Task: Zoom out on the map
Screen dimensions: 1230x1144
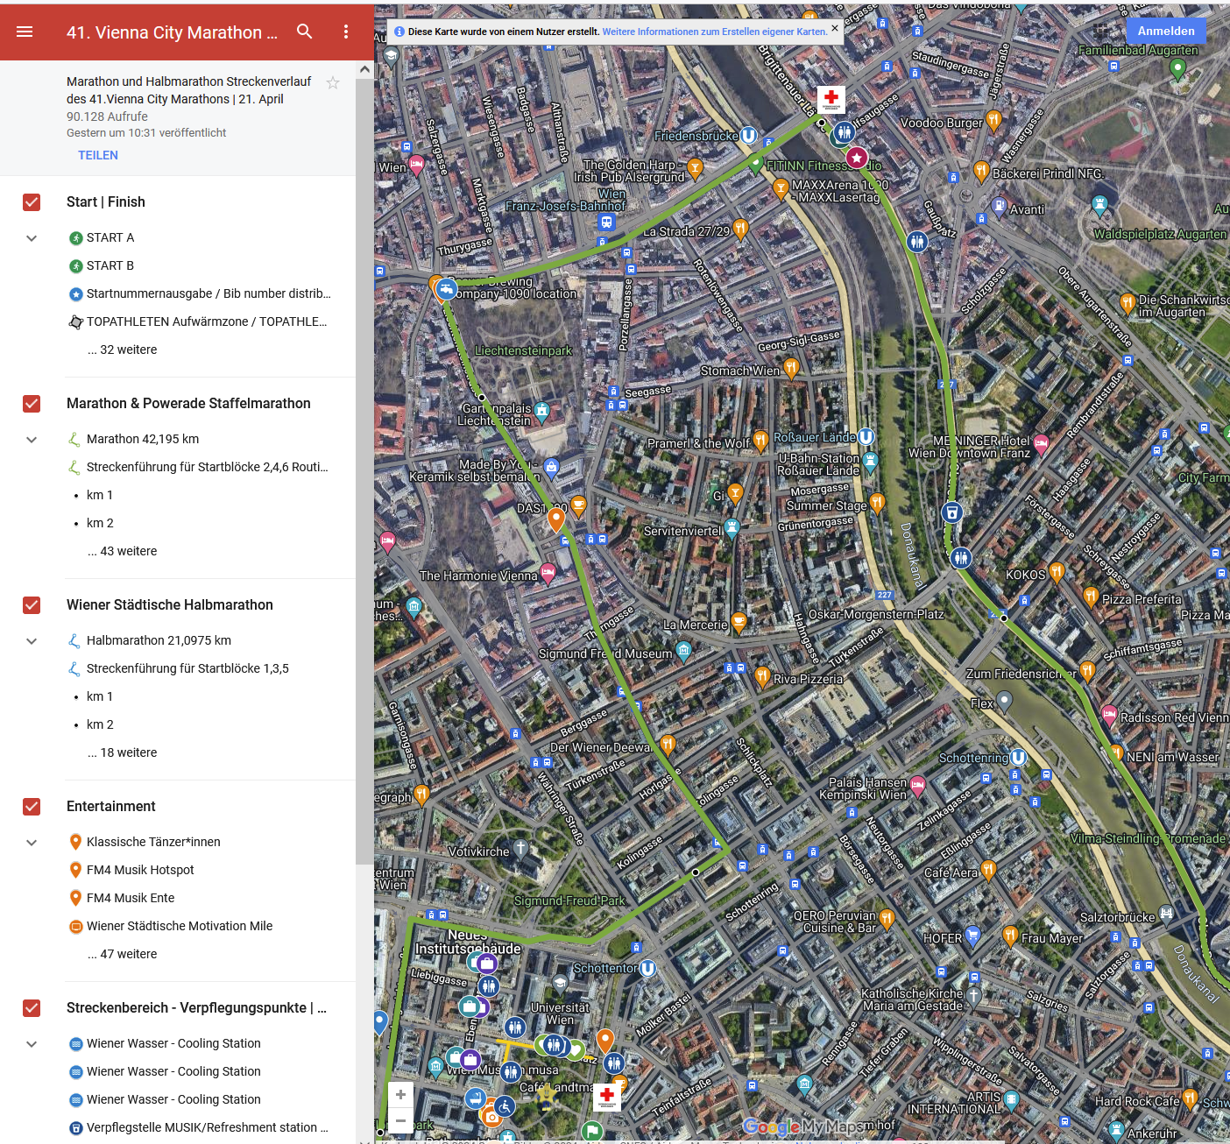Action: (x=400, y=1120)
